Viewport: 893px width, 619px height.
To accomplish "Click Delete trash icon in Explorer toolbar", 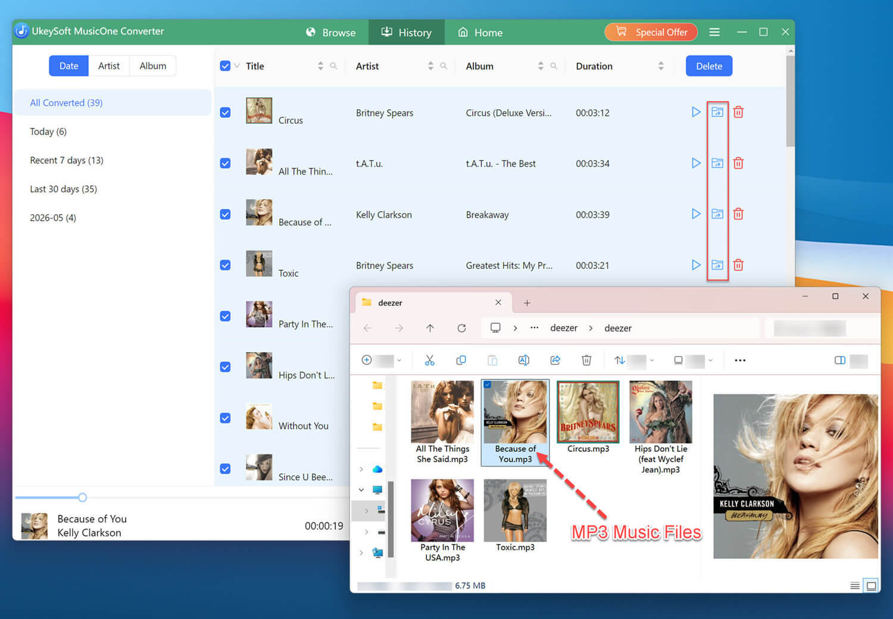I will [586, 360].
